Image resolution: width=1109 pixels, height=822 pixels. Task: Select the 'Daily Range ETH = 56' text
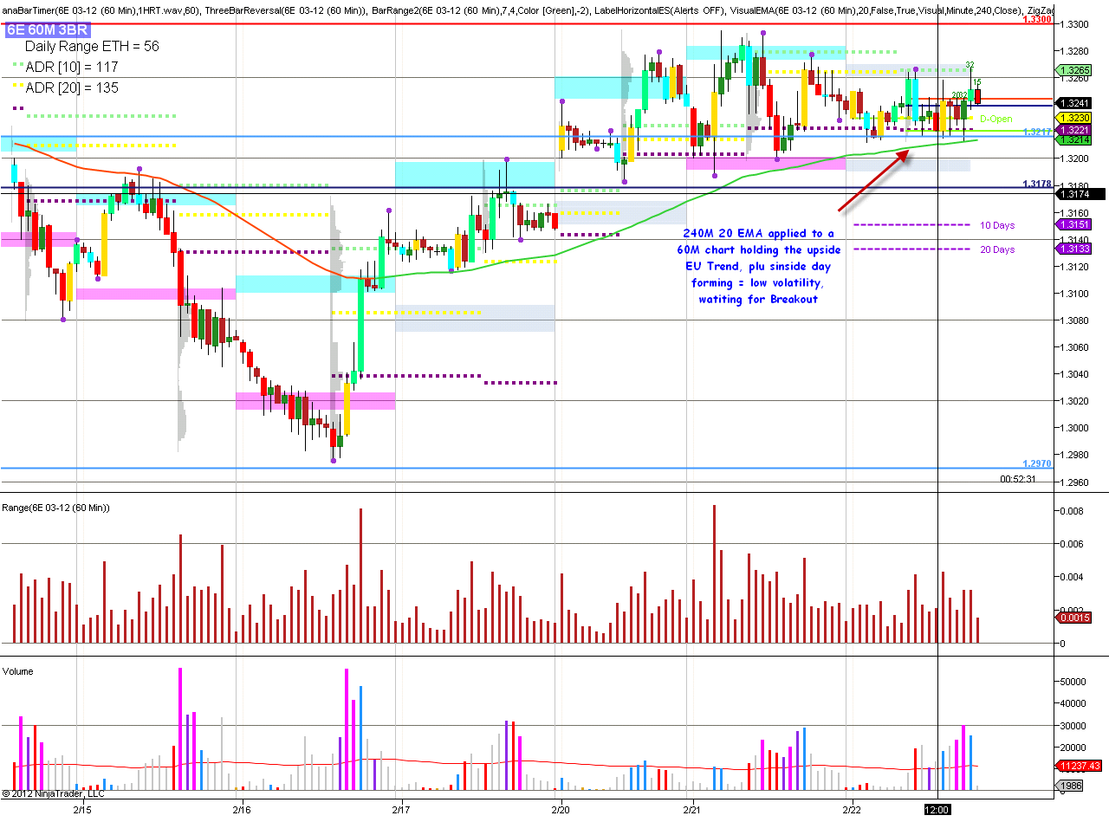(x=92, y=47)
